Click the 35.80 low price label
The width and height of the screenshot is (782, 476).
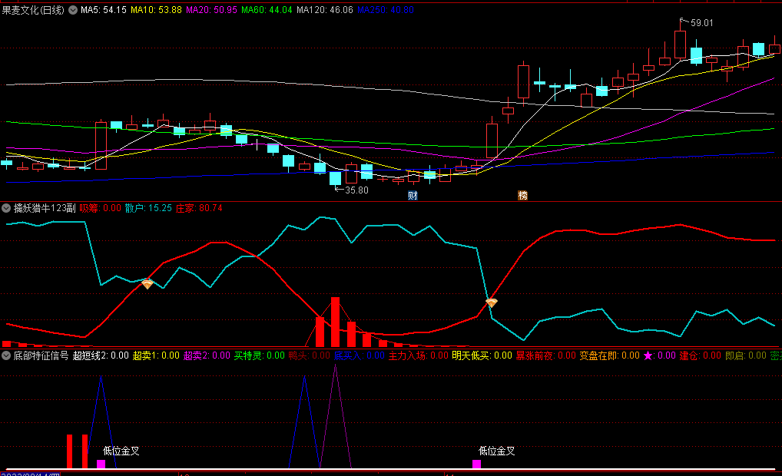[x=356, y=190]
